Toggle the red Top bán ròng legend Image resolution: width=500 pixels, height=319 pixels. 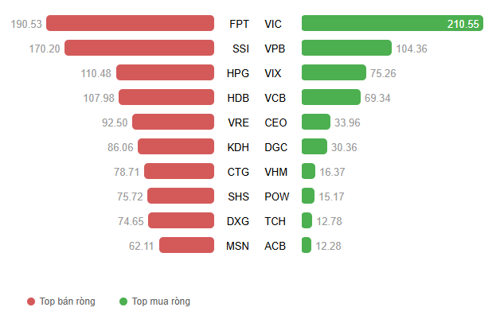click(61, 301)
